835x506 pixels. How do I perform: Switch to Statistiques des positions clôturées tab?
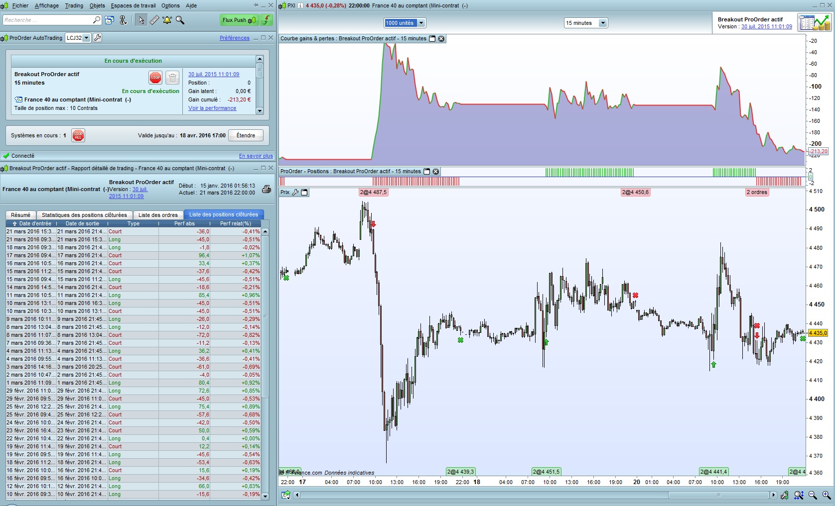click(x=84, y=215)
